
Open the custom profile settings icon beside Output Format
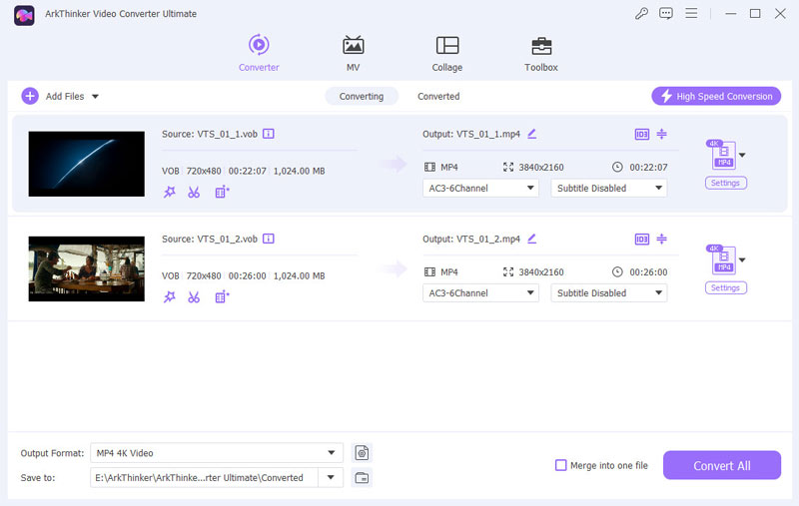(x=362, y=452)
